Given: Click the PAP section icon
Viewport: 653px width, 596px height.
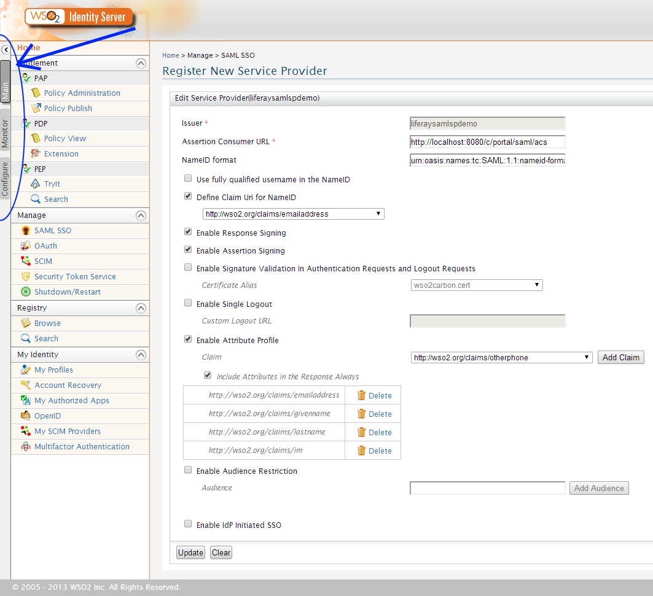Looking at the screenshot, I should (26, 78).
